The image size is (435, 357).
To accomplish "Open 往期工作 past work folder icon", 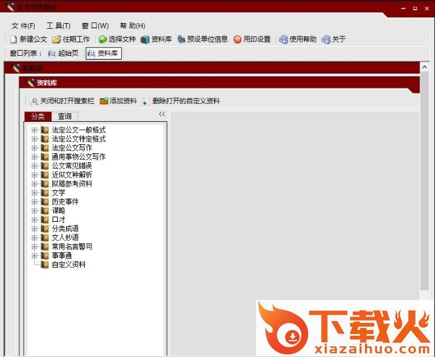I will tap(56, 39).
